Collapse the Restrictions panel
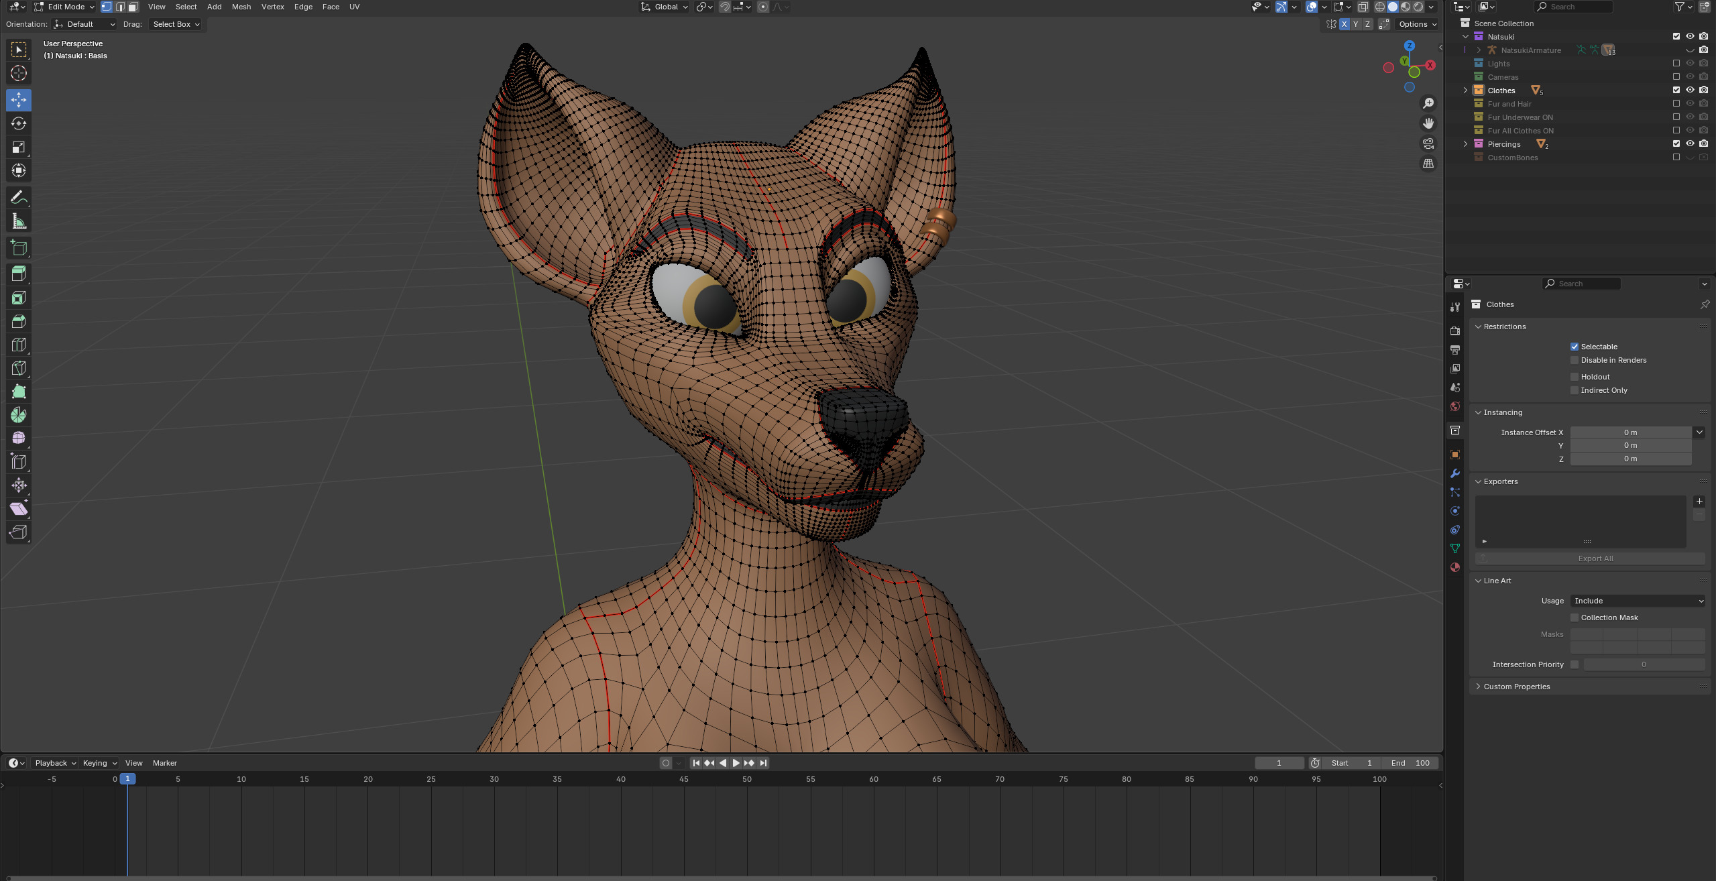 pyautogui.click(x=1504, y=327)
